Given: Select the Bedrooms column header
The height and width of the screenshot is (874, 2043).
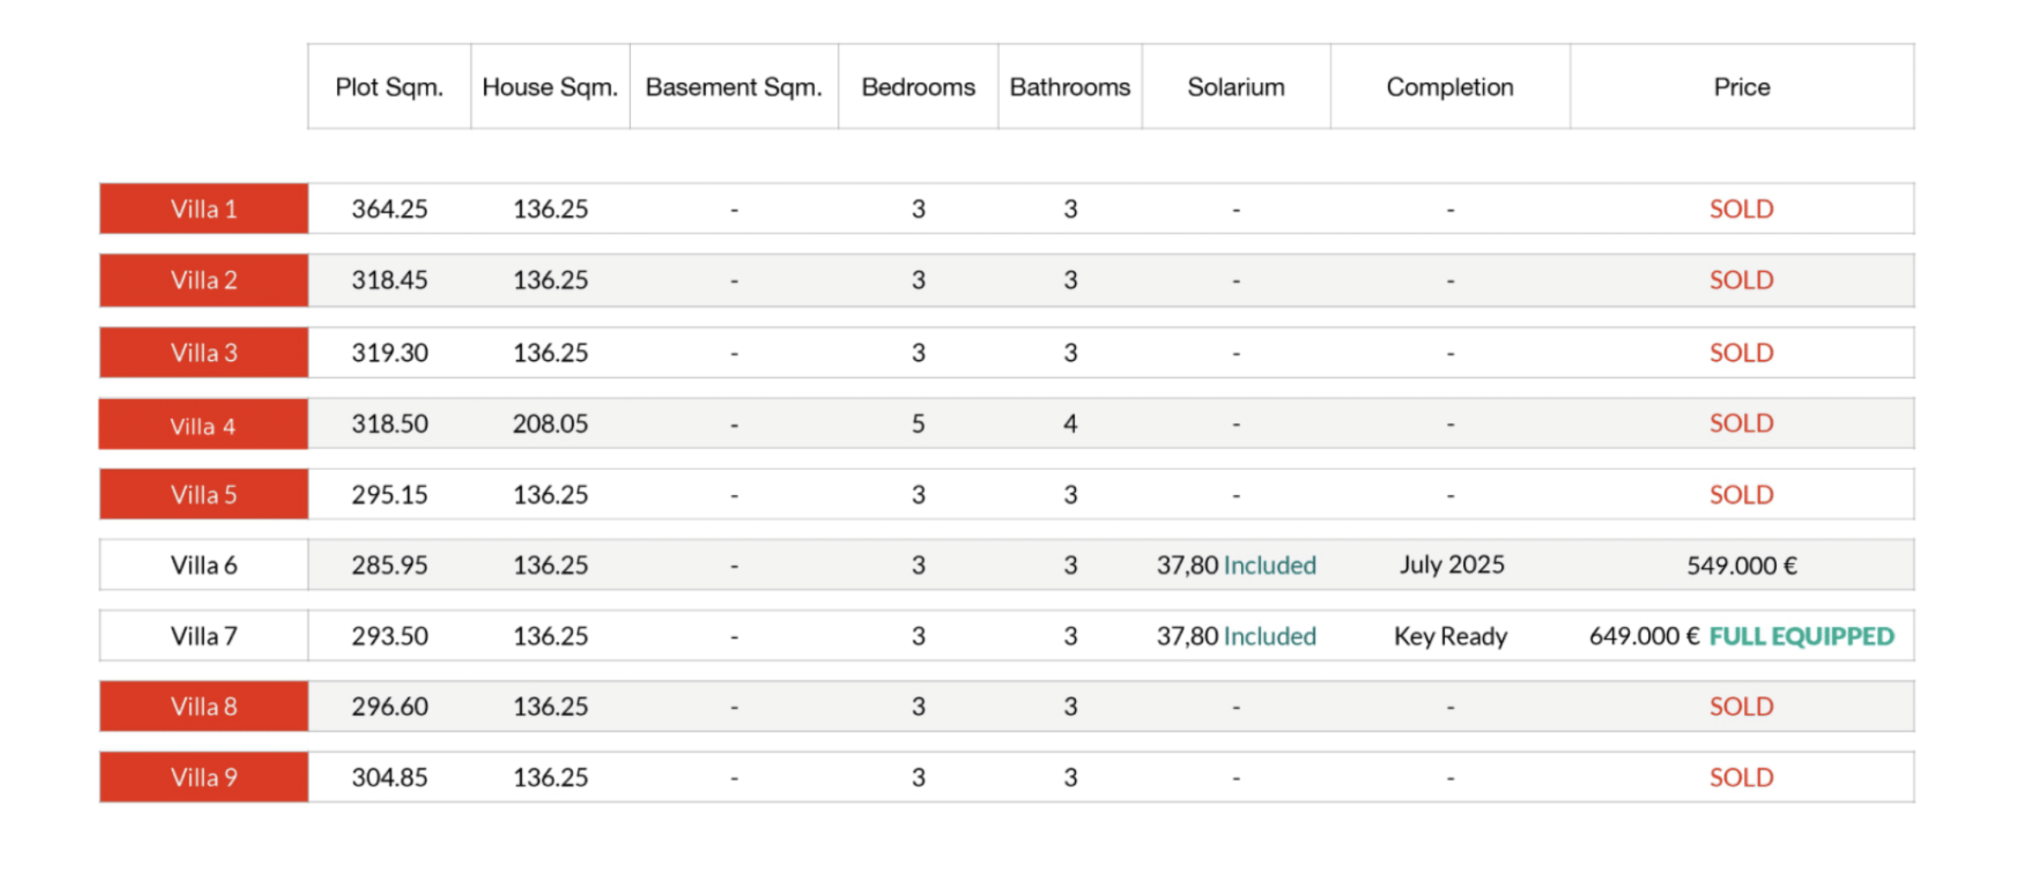Looking at the screenshot, I should (918, 86).
